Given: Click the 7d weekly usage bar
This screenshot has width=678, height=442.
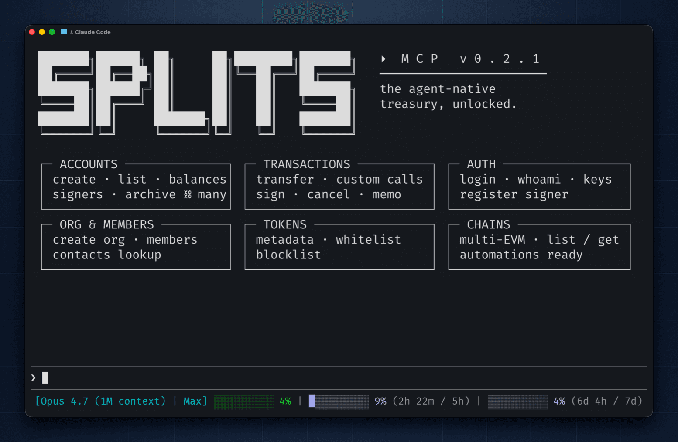Looking at the screenshot, I should click(x=517, y=401).
